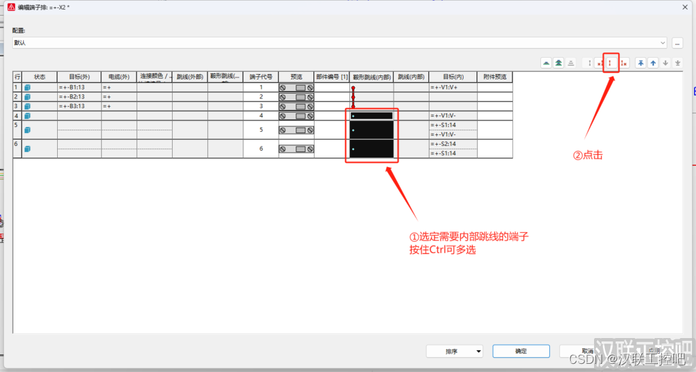Open the 配置 dropdown showing 默认
The height and width of the screenshot is (372, 696).
tap(340, 43)
